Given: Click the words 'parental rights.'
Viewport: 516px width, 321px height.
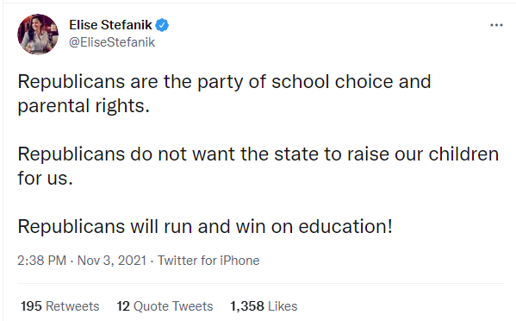Looking at the screenshot, I should click(84, 106).
